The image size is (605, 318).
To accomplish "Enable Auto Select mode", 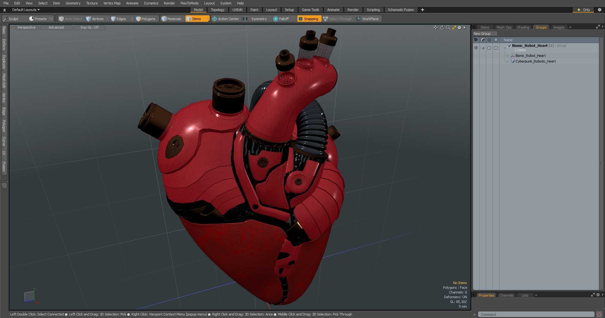I will coord(71,19).
